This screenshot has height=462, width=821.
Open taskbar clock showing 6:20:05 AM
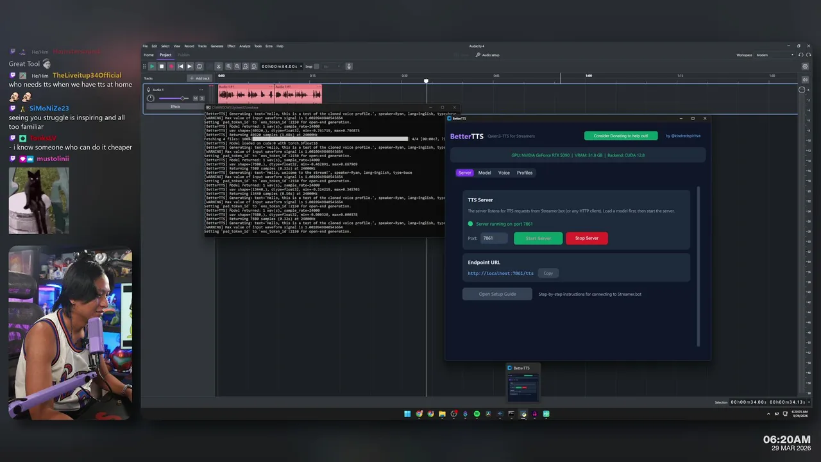coord(799,414)
